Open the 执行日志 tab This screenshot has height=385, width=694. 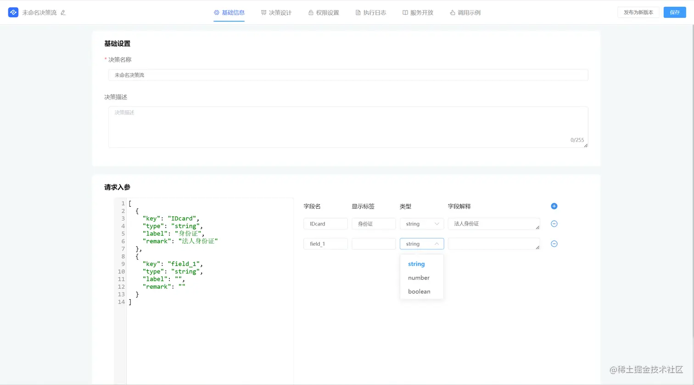pos(371,13)
